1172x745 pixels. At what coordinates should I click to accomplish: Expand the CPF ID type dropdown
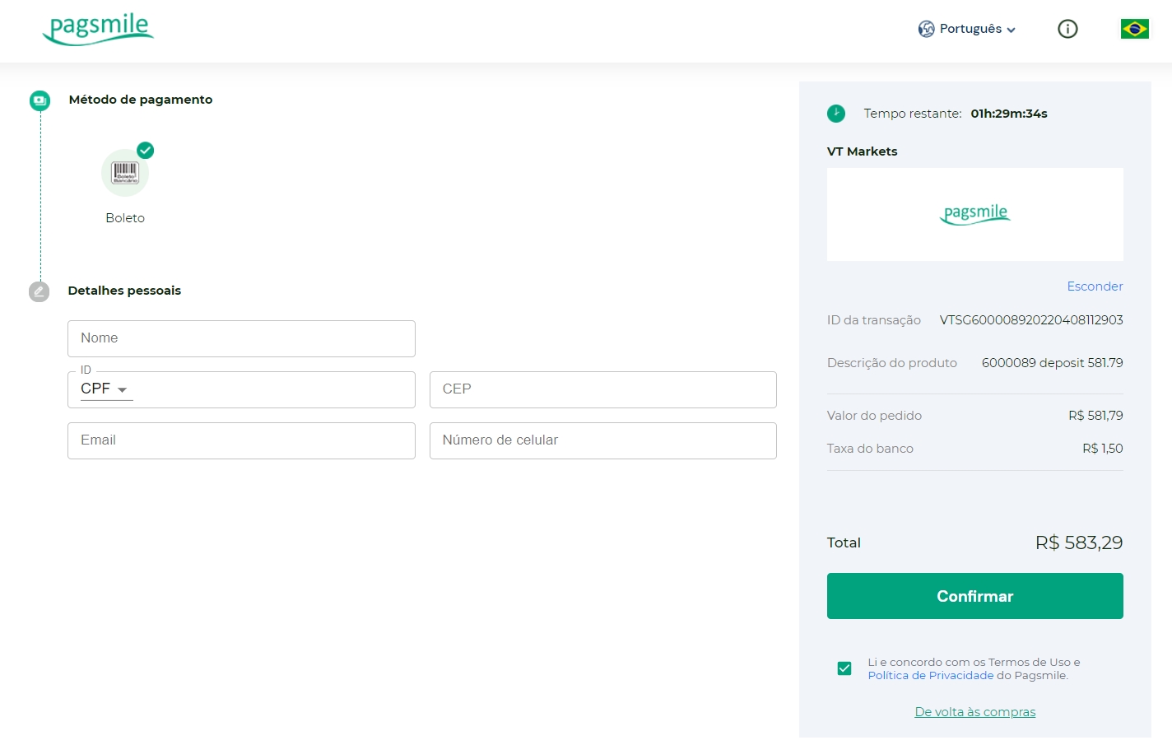coord(105,389)
